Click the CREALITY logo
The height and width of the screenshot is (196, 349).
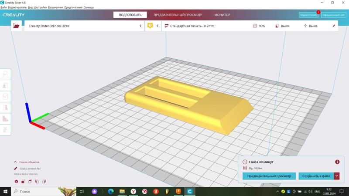point(14,15)
